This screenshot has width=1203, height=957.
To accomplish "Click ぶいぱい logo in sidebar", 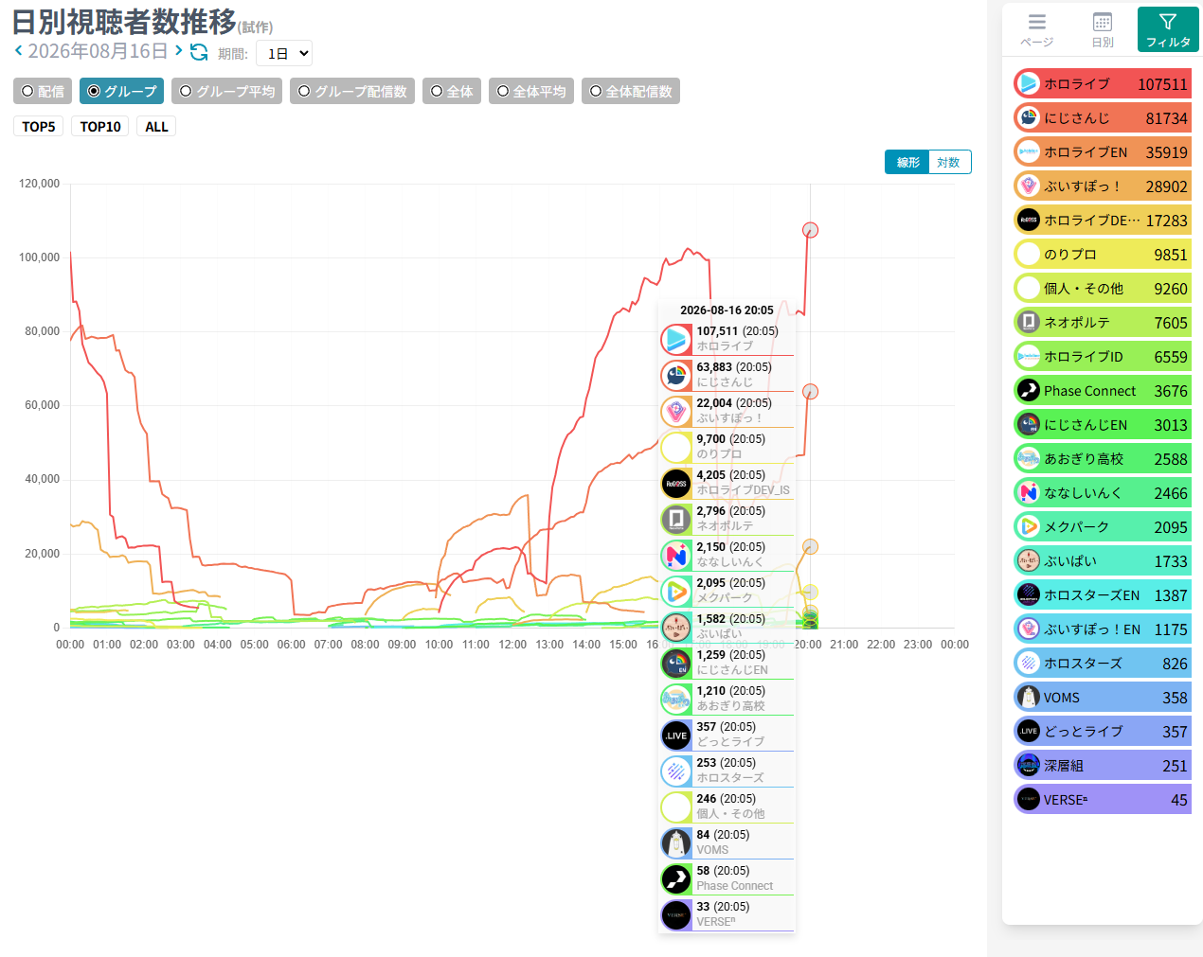I will pyautogui.click(x=1028, y=561).
